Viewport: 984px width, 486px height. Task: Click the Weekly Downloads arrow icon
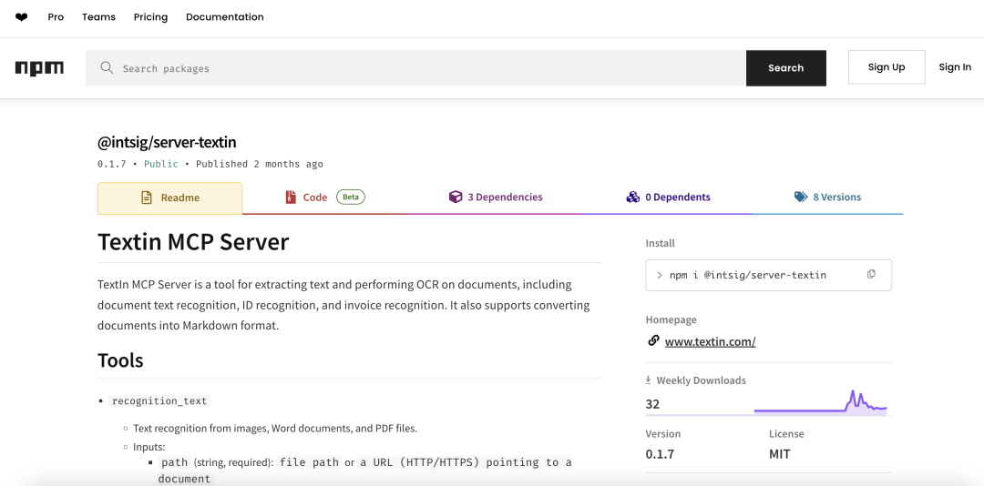click(x=649, y=380)
